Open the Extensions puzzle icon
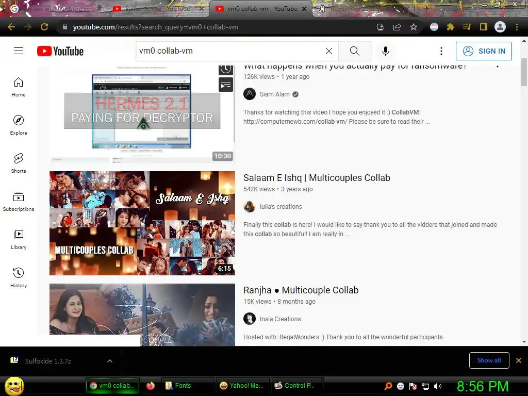 [x=451, y=27]
